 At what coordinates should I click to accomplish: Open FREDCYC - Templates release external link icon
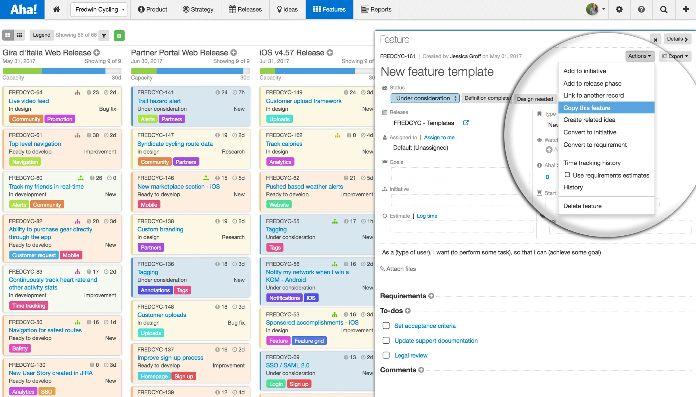pyautogui.click(x=466, y=123)
